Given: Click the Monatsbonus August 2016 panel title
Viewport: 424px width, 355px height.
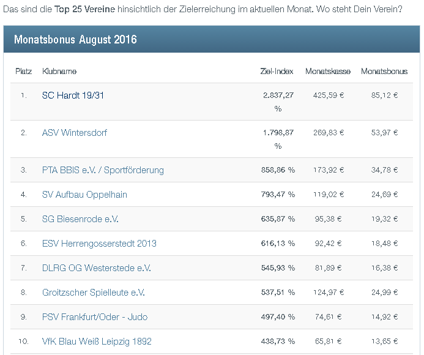Looking at the screenshot, I should [x=75, y=40].
